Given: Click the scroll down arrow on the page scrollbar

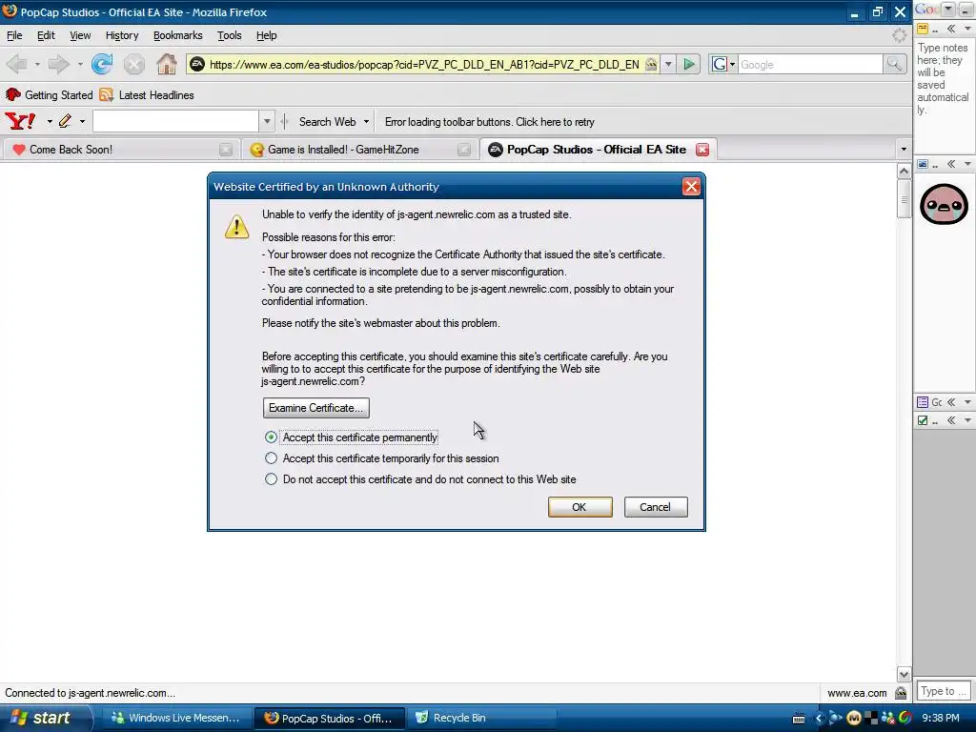Looking at the screenshot, I should tap(904, 674).
